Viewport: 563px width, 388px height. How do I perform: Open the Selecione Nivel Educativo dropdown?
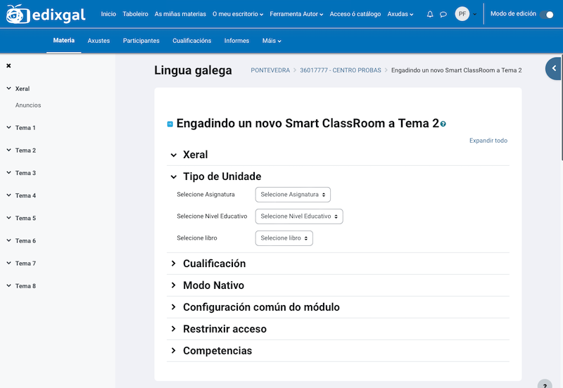pos(299,216)
